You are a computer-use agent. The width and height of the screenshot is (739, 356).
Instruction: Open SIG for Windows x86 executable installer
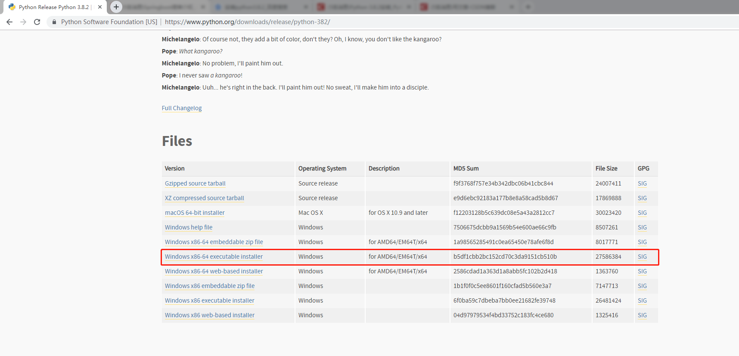coord(642,300)
